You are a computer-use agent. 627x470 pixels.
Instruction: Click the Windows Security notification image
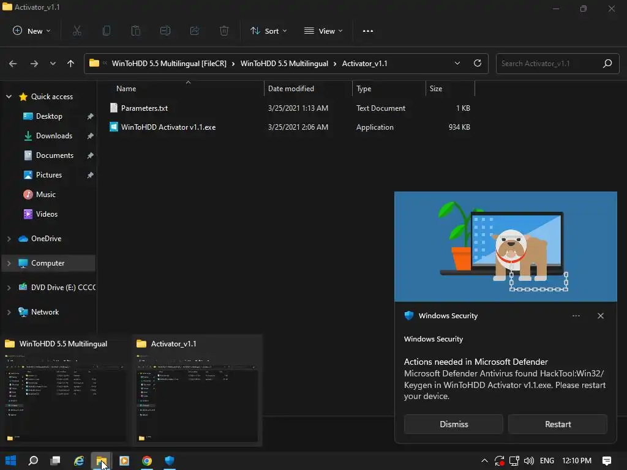coord(505,247)
